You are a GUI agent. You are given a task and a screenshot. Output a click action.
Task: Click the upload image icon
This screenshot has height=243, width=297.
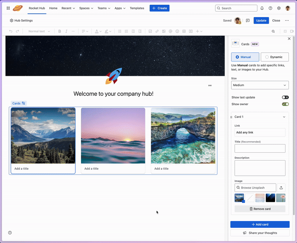[x=281, y=188]
